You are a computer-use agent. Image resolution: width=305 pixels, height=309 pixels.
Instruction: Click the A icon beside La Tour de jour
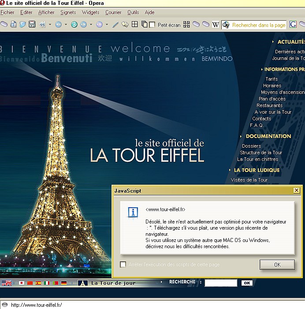pyautogui.click(x=83, y=283)
